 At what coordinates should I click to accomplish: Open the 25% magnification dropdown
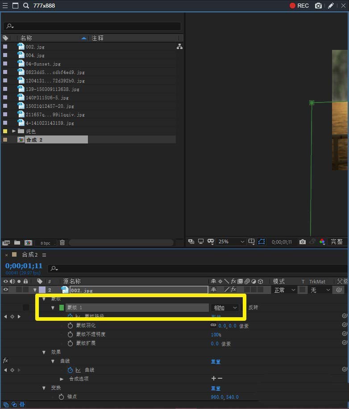(231, 241)
